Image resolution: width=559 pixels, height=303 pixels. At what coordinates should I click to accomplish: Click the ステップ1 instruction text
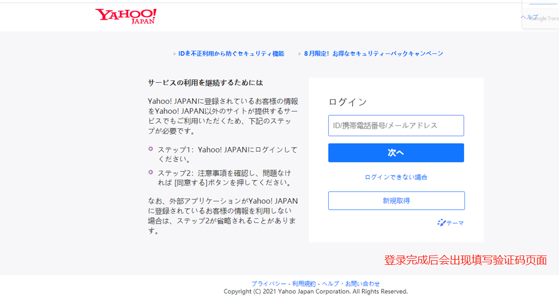[x=228, y=154]
